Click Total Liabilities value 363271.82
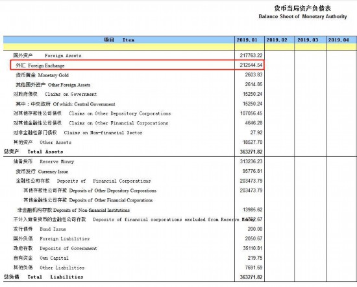The height and width of the screenshot is (287, 357). (251, 277)
